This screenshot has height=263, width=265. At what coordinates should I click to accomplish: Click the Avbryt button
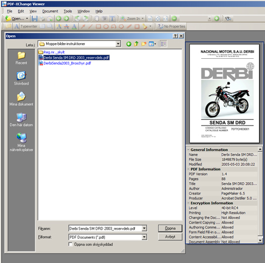pyautogui.click(x=170, y=237)
